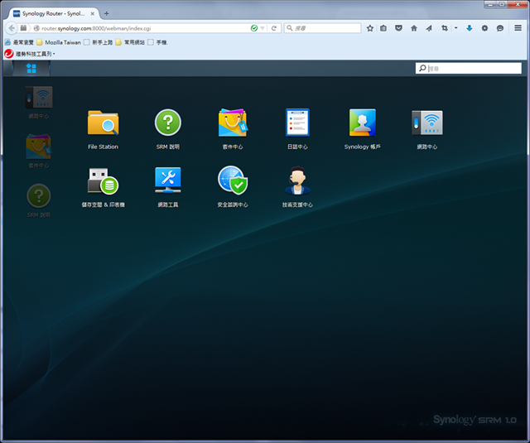Image resolution: width=530 pixels, height=443 pixels.
Task: Go to Firefox home page
Action: (414, 28)
